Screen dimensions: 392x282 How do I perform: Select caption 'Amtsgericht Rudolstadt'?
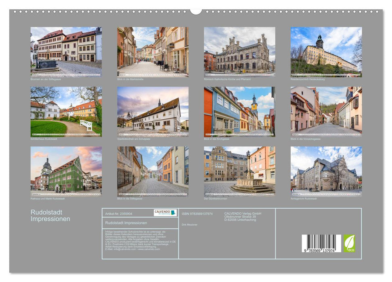coord(304,199)
